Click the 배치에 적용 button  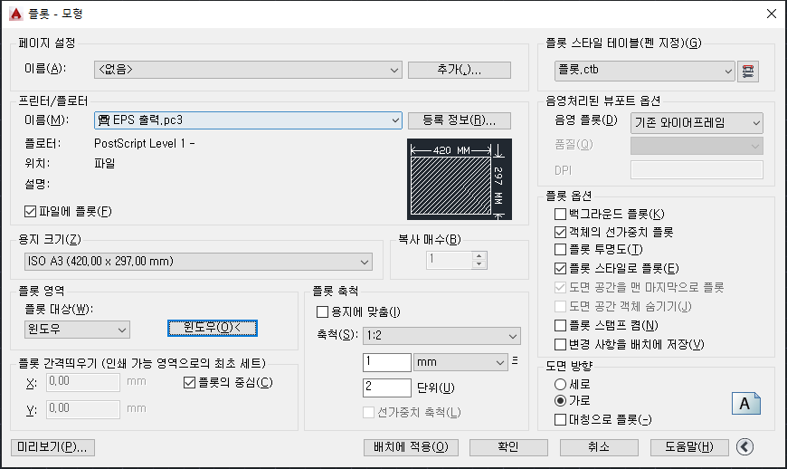click(411, 447)
